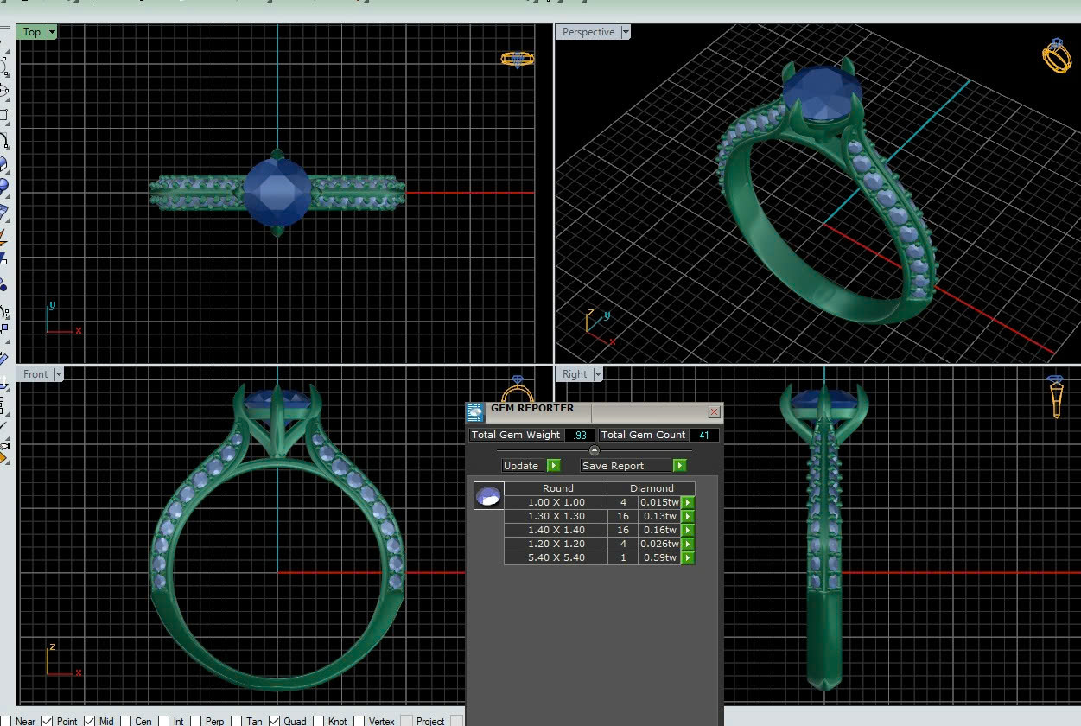
Task: Disable the Mid object snap checkbox
Action: (89, 721)
